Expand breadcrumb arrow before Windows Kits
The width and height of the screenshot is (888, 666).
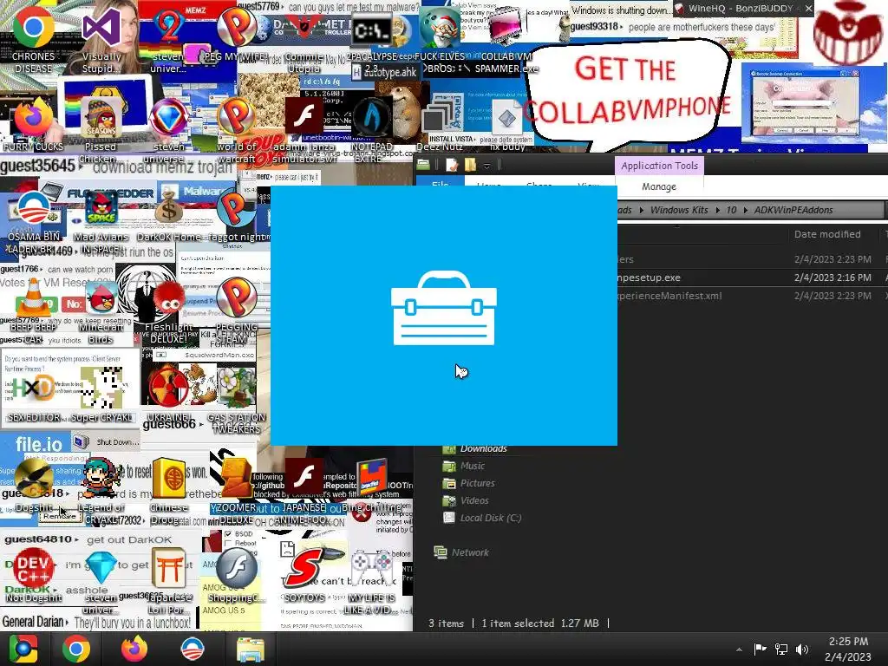pos(641,210)
